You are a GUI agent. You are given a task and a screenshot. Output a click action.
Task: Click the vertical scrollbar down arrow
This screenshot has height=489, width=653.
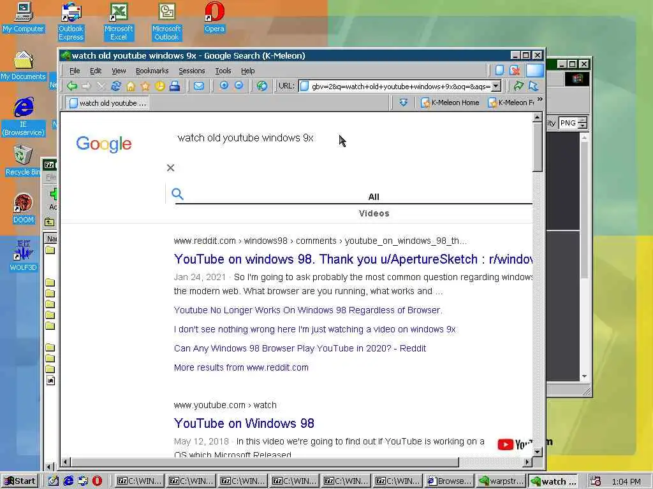(538, 451)
